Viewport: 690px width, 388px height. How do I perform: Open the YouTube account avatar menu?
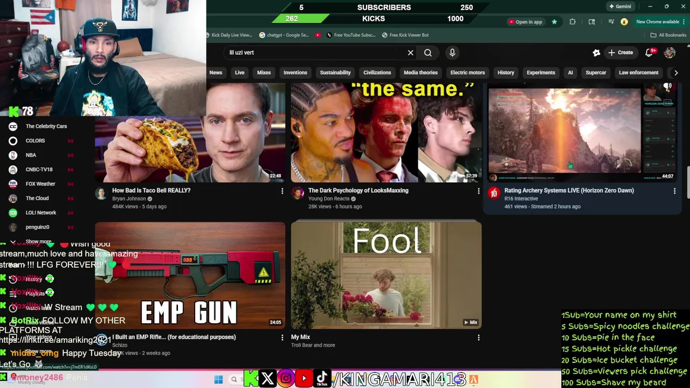click(670, 53)
